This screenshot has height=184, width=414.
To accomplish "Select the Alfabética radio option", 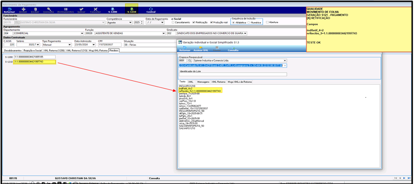I will [x=233, y=23].
